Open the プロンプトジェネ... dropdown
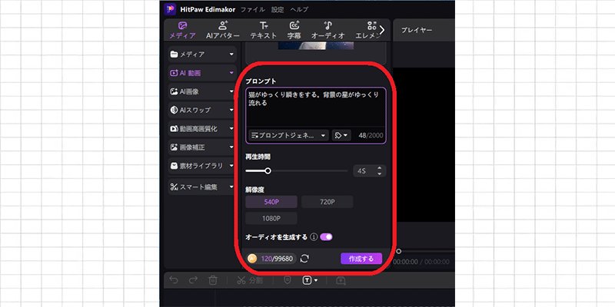 (289, 136)
